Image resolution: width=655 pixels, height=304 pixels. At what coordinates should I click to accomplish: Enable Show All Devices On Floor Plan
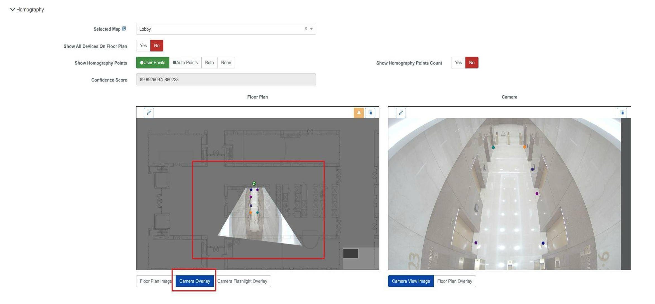(x=143, y=45)
